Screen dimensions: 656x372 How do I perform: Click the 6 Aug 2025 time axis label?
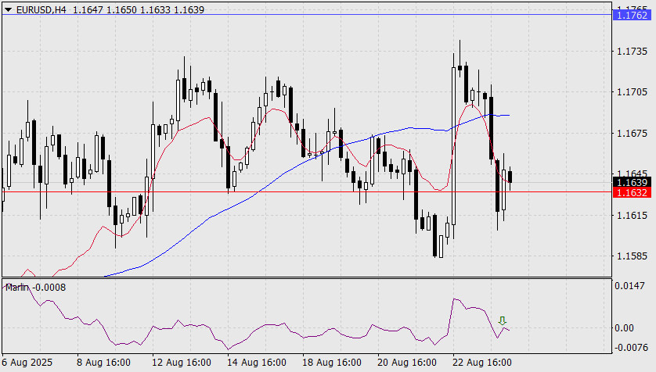click(x=27, y=363)
